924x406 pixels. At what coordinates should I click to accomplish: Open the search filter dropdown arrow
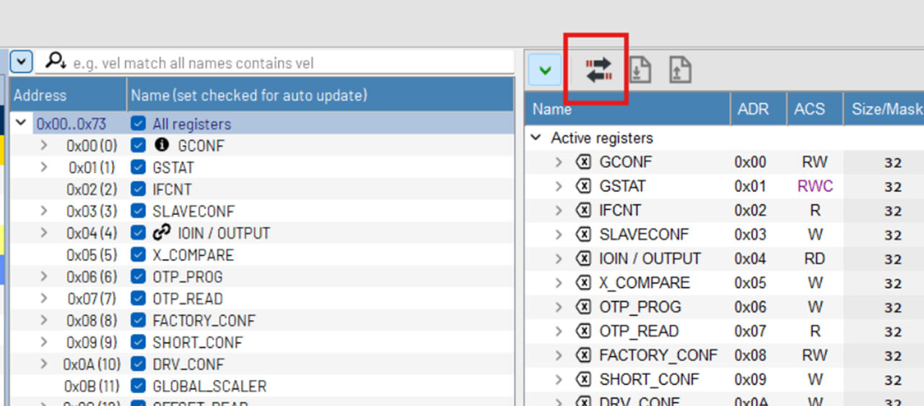point(21,62)
